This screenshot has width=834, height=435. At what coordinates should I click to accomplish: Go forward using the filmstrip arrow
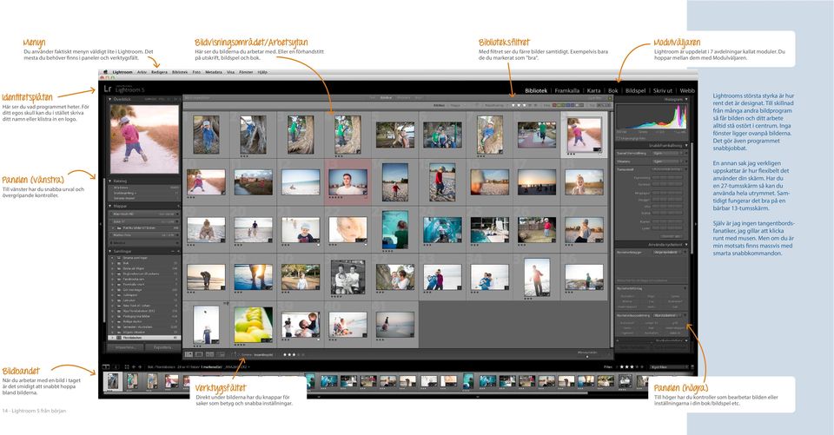(140, 367)
